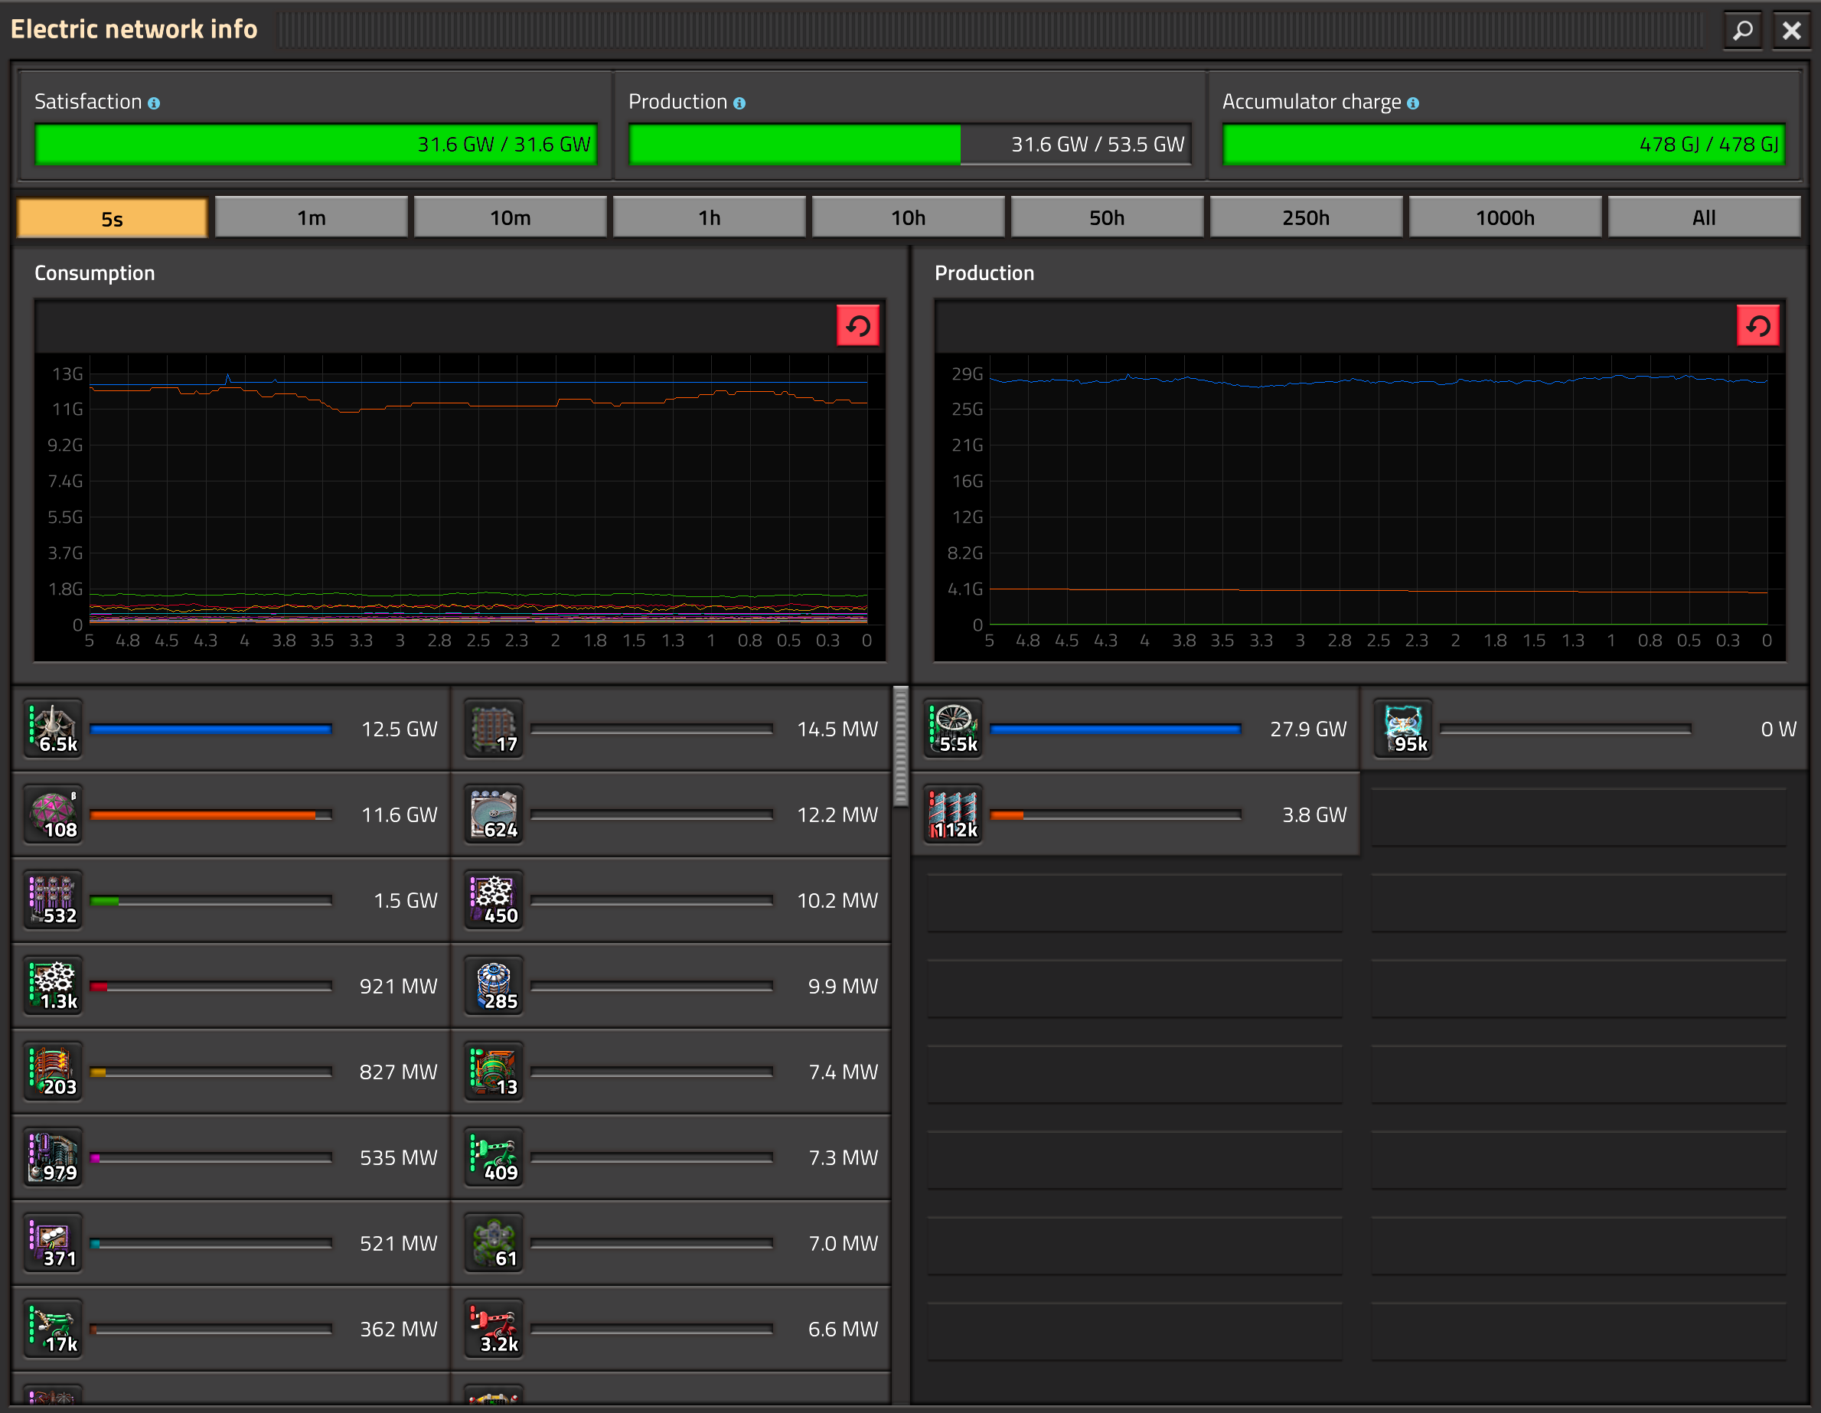The height and width of the screenshot is (1413, 1821).
Task: Click the Electric network info title text
Action: click(133, 29)
